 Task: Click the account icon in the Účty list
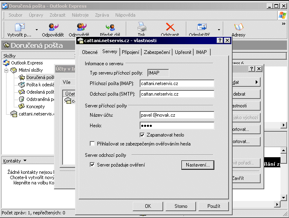[x=68, y=100]
